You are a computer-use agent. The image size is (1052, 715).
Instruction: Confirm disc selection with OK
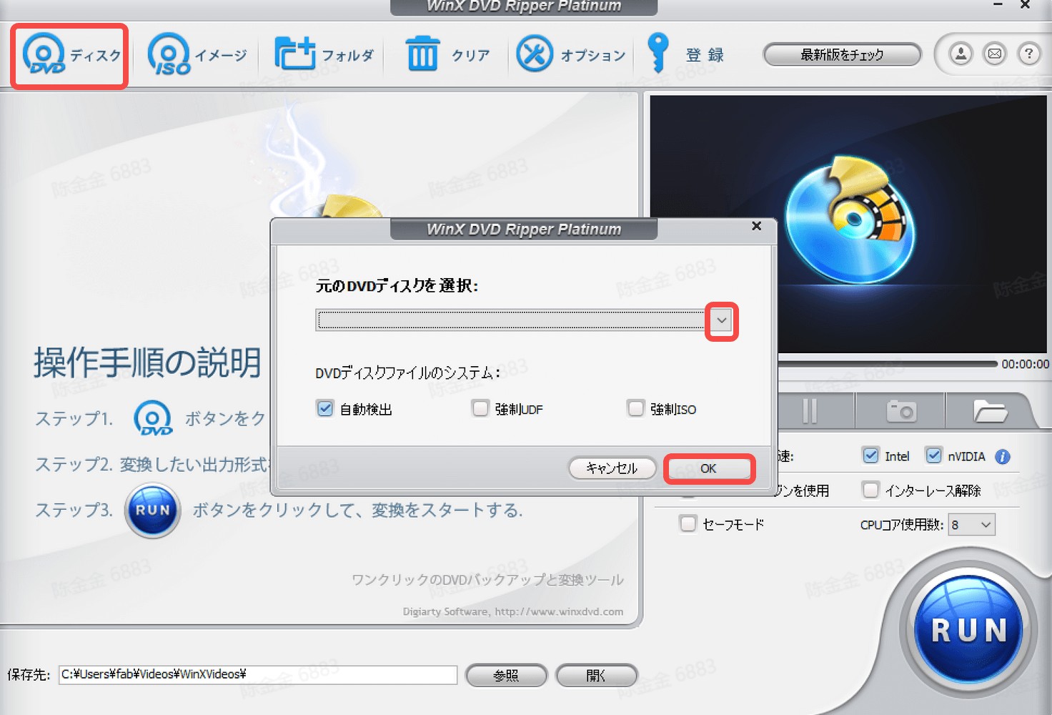coord(708,468)
